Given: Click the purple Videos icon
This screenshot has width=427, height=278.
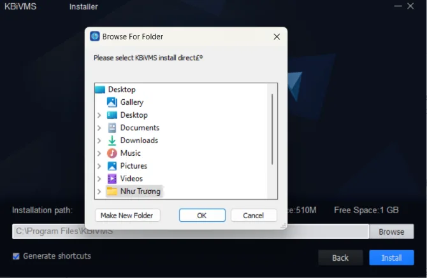Looking at the screenshot, I should coord(112,179).
